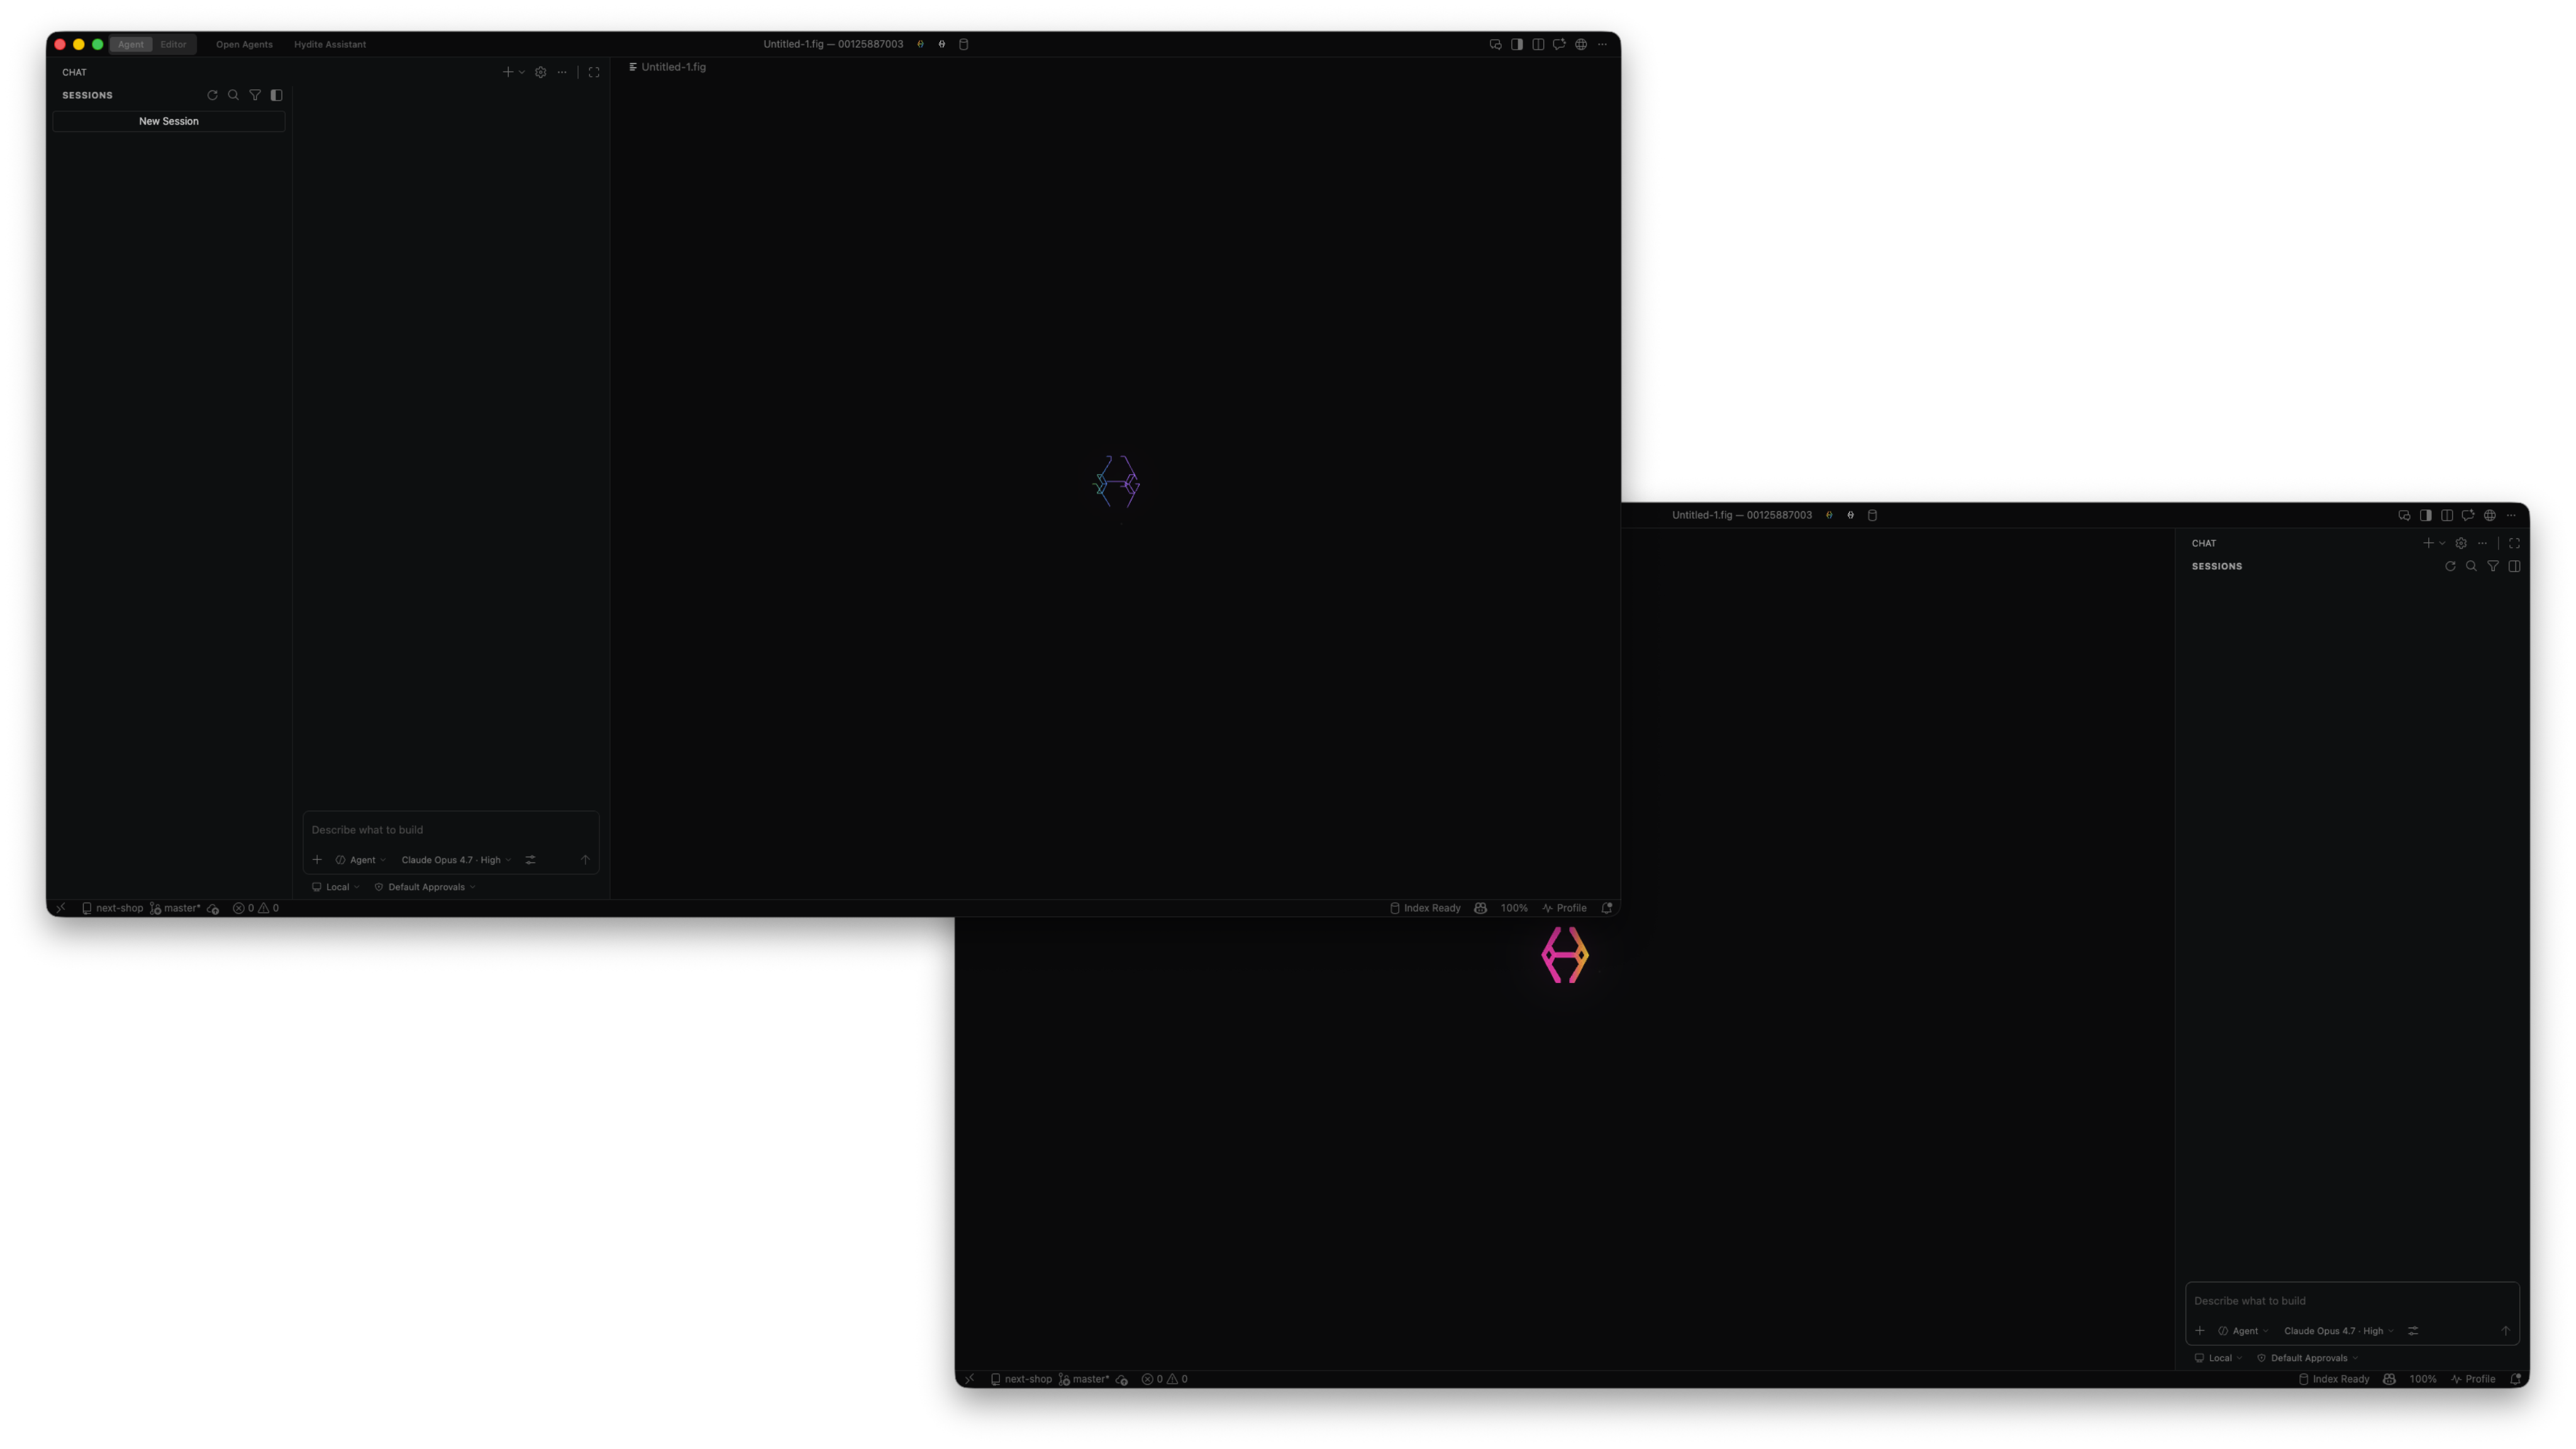Open the sessions filter in back window

(x=2493, y=566)
